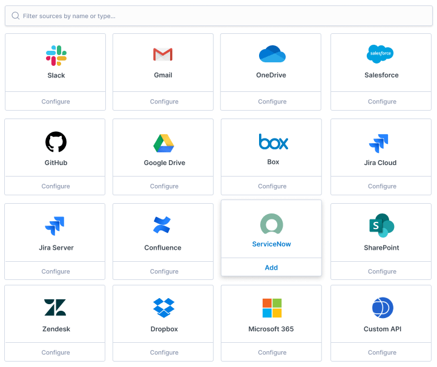Configure the Dropbox source
The height and width of the screenshot is (367, 437).
coord(164,352)
